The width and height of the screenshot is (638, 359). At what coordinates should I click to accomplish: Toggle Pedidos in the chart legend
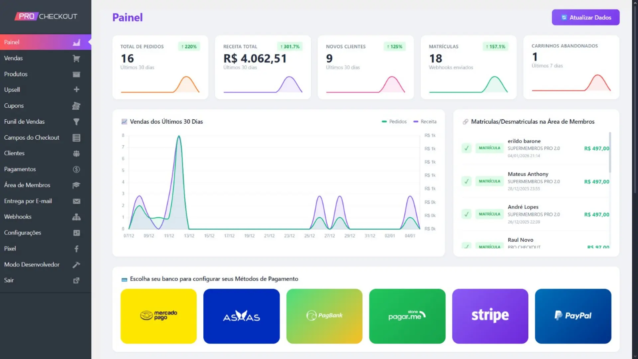point(394,122)
